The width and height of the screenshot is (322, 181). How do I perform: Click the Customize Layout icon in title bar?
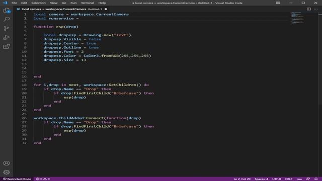click(278, 3)
